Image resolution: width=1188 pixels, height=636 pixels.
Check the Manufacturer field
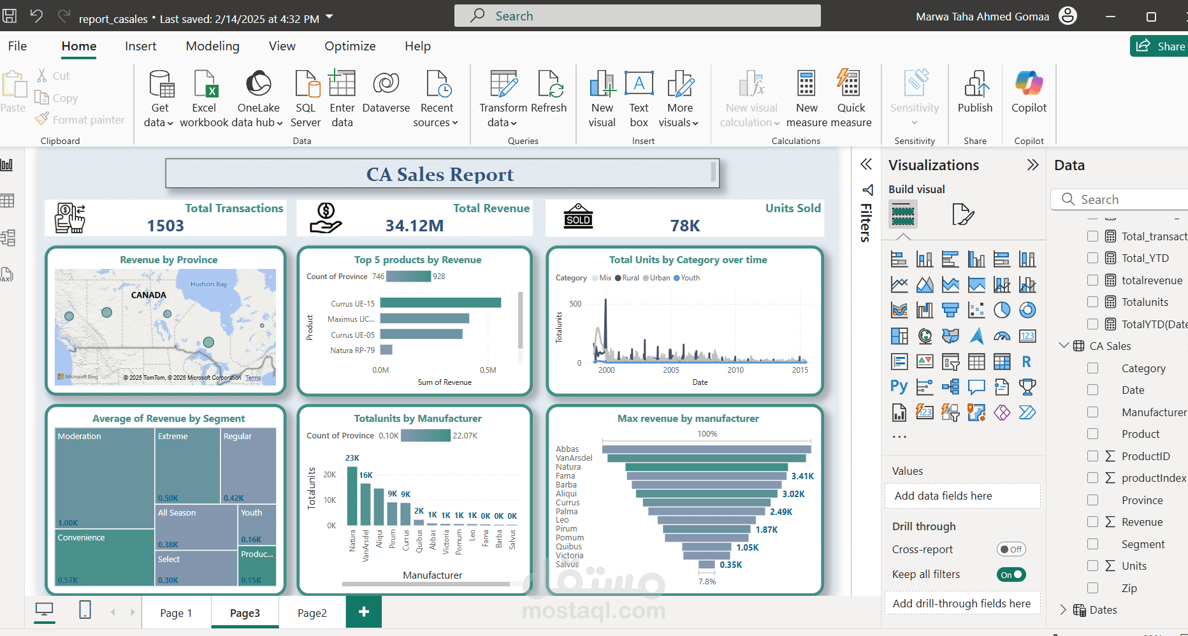(1093, 412)
